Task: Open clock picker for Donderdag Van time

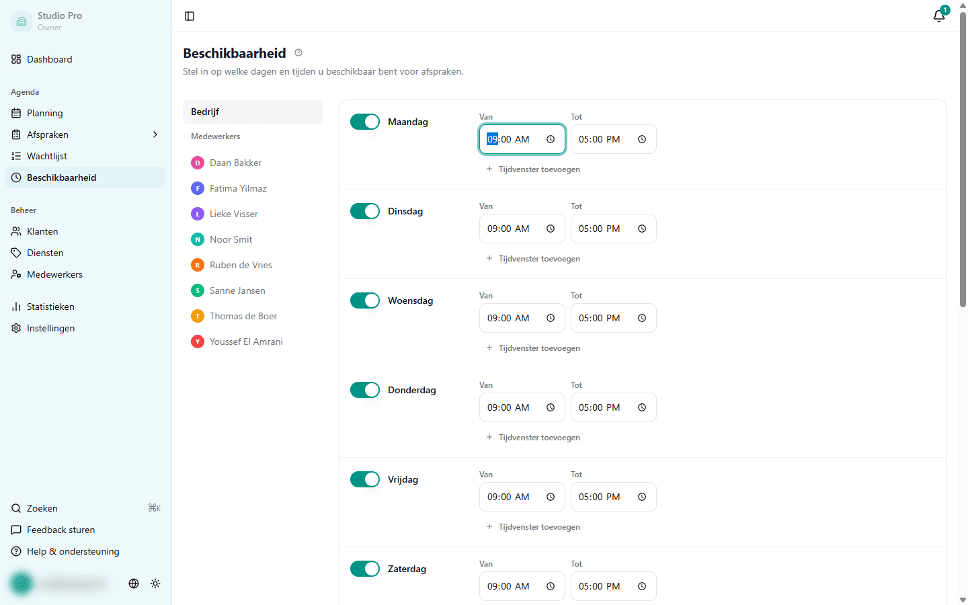Action: coord(551,407)
